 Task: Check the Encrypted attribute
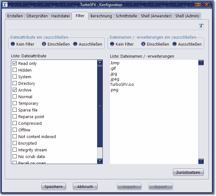tap(15, 143)
